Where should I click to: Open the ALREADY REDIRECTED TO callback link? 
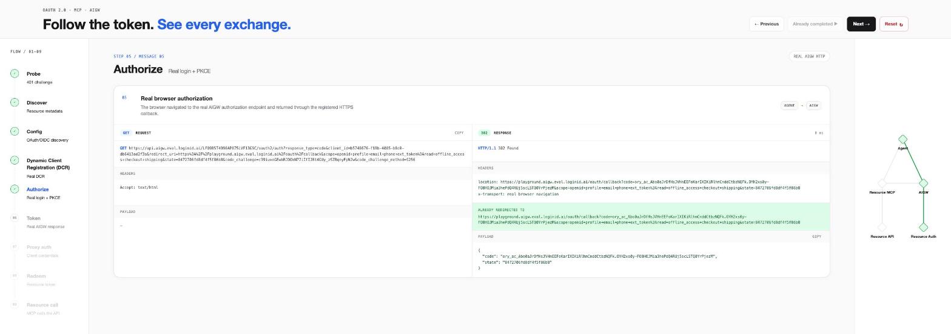tap(639, 219)
